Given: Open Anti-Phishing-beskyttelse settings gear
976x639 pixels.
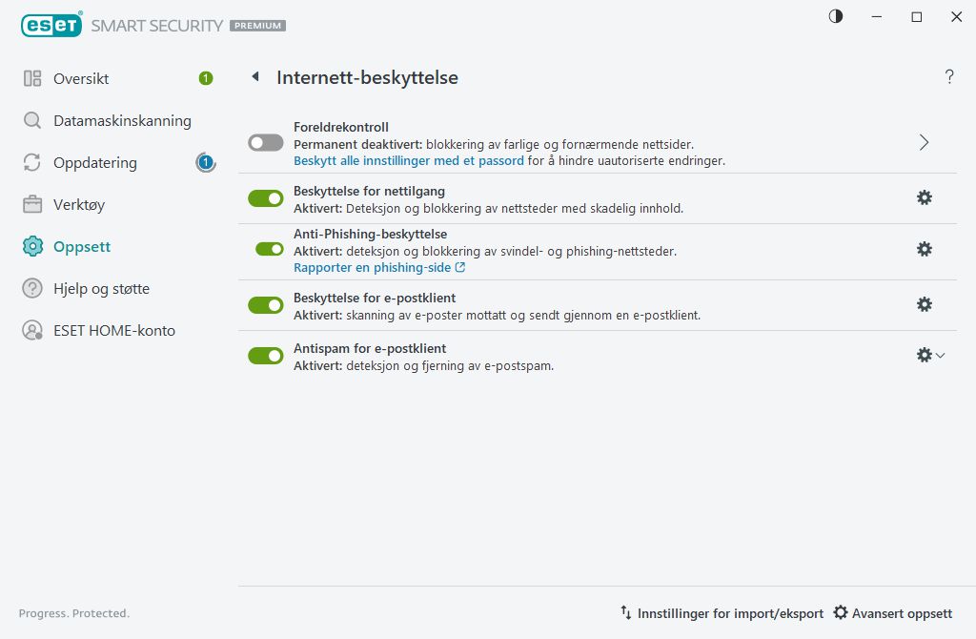Looking at the screenshot, I should [924, 249].
